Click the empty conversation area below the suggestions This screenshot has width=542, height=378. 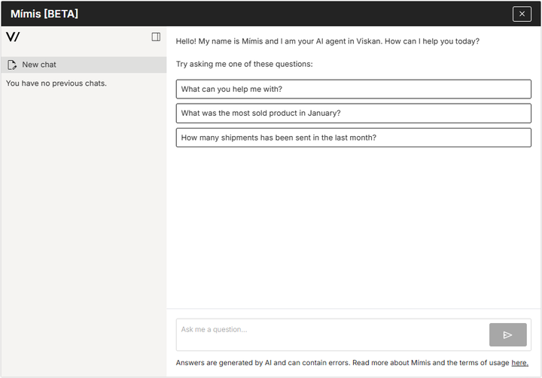click(x=353, y=225)
